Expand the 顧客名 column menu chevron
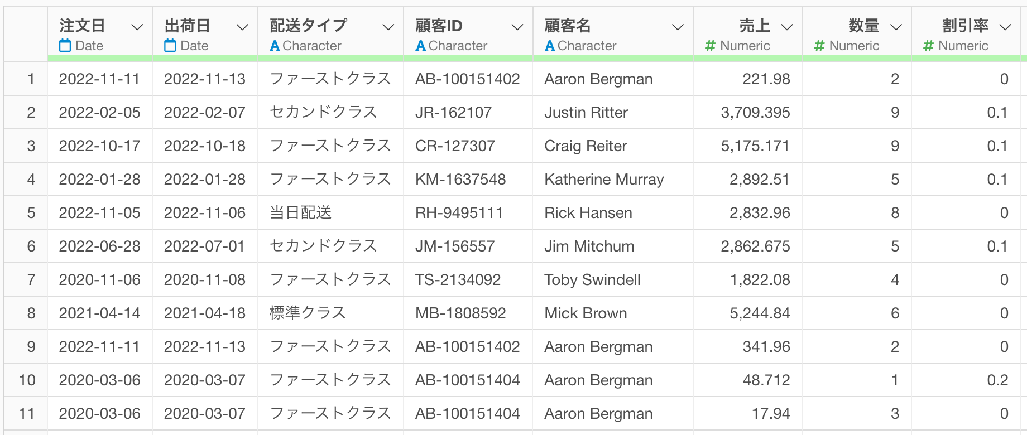The height and width of the screenshot is (435, 1027). (678, 27)
